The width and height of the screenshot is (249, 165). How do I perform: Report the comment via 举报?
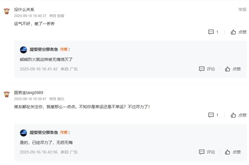[242, 10]
